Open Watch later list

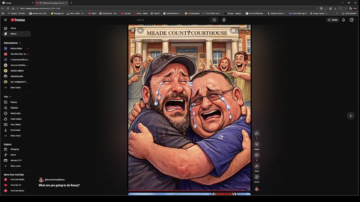coord(17,113)
